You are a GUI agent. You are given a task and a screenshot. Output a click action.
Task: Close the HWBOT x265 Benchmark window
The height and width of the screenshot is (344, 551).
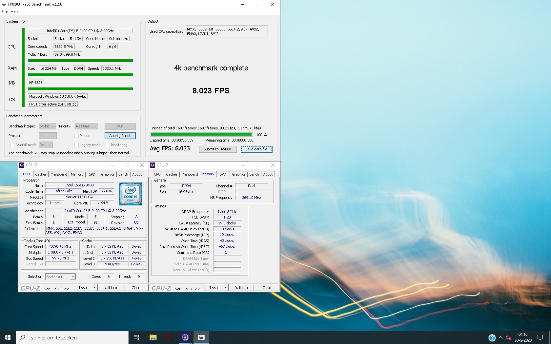(273, 4)
